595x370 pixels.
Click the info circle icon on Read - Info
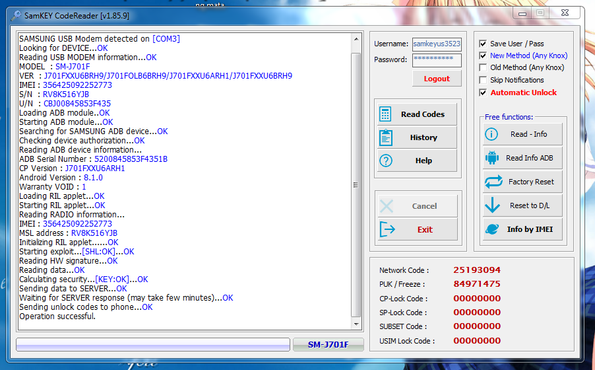coord(491,134)
